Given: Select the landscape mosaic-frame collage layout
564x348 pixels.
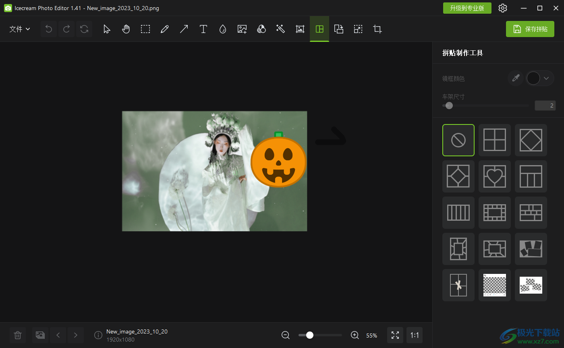Looking at the screenshot, I should [495, 249].
